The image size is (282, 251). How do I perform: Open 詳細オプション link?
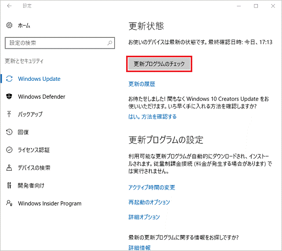[x=144, y=217]
